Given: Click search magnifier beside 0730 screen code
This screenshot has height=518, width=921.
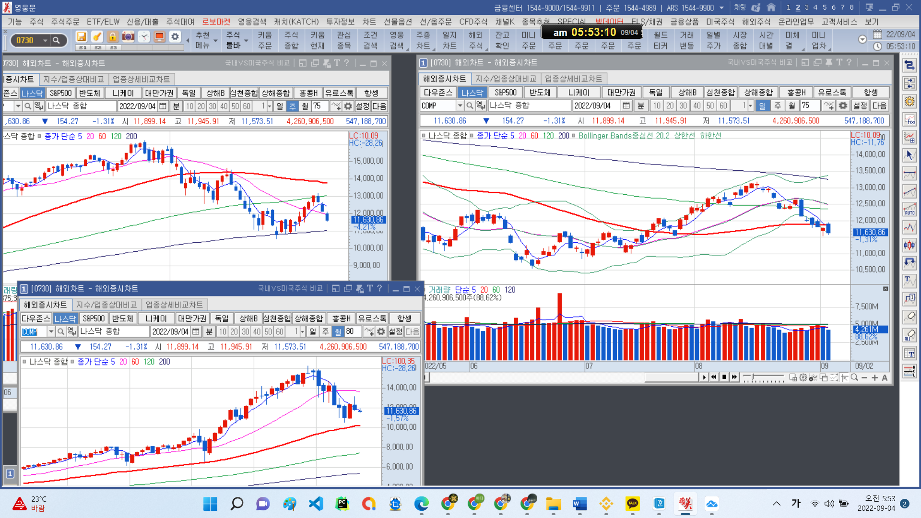Looking at the screenshot, I should coord(57,40).
